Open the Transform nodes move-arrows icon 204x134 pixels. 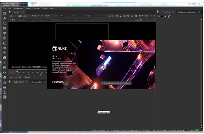click(4, 53)
